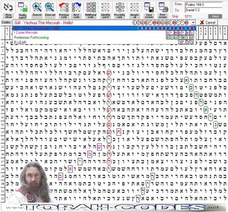Go to Previous code

64,10
